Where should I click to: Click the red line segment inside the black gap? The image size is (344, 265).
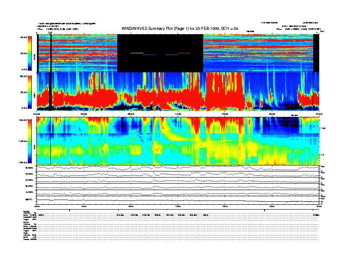[x=184, y=53]
